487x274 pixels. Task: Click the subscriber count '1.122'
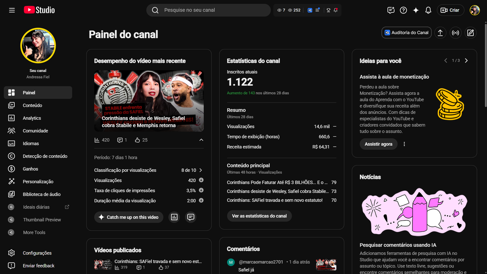tap(240, 82)
